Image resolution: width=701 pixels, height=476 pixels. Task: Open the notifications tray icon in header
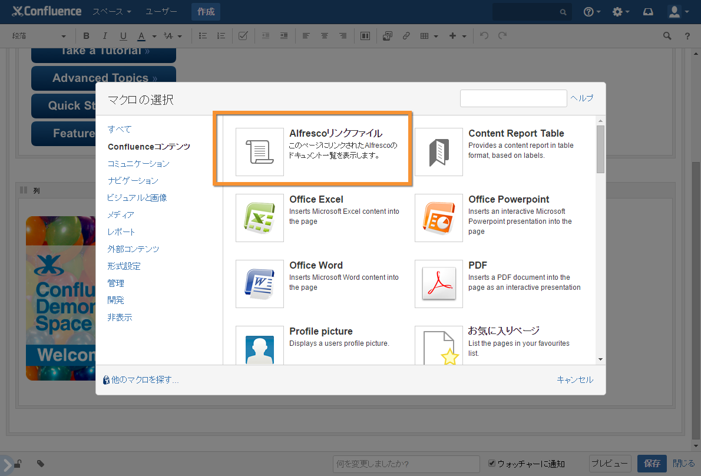pos(648,12)
